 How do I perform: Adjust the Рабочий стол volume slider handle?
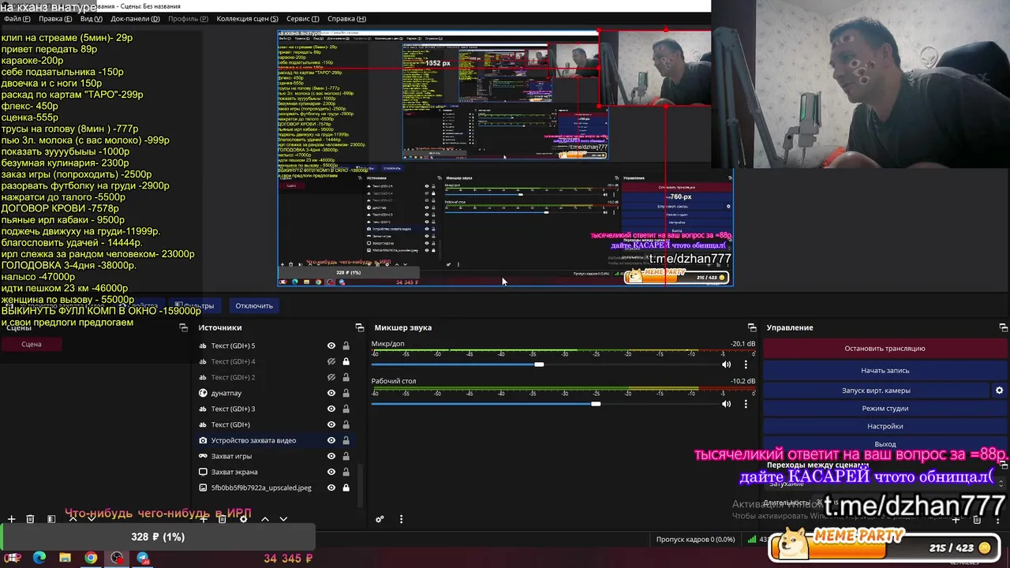click(x=596, y=404)
